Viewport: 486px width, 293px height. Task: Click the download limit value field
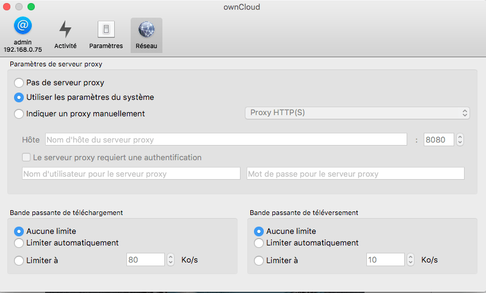coord(145,260)
